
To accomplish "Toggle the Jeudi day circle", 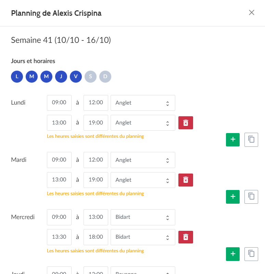I will pos(61,76).
